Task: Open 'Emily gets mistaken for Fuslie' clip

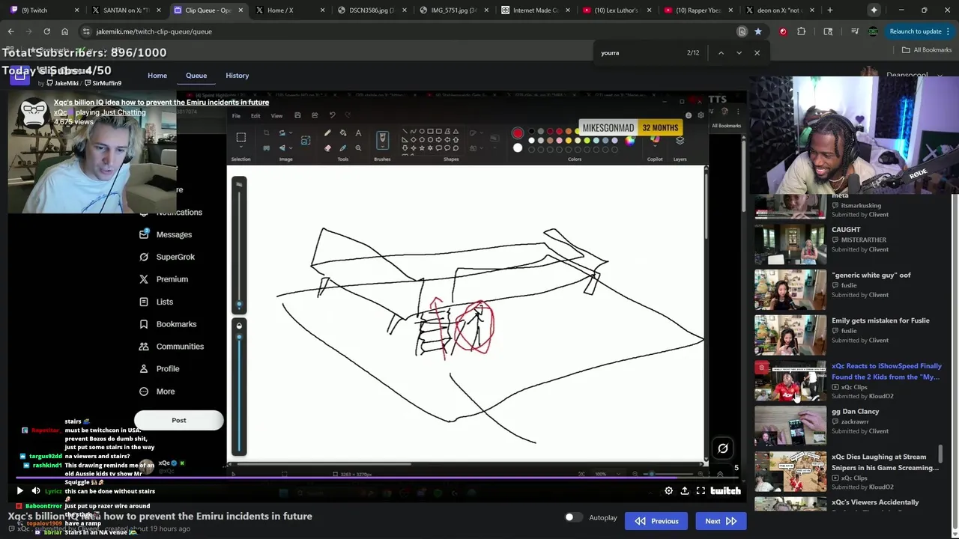Action: [x=790, y=335]
